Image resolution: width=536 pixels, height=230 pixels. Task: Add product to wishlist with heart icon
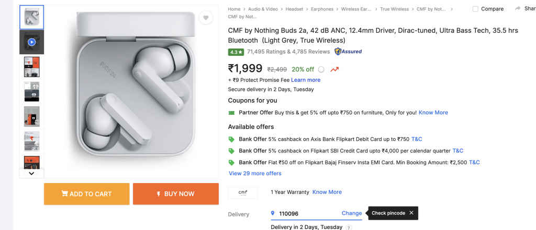coord(206,18)
